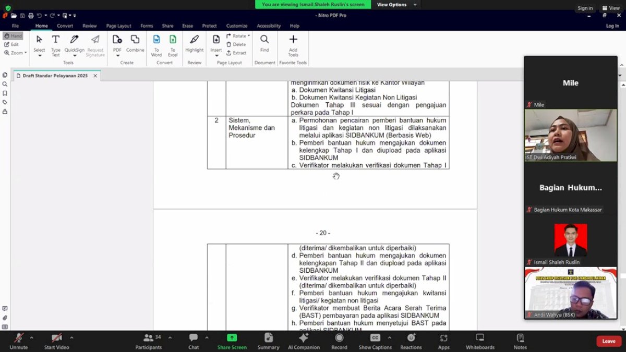The image size is (626, 352).
Task: Expand caption options arrow
Action: pos(389,337)
